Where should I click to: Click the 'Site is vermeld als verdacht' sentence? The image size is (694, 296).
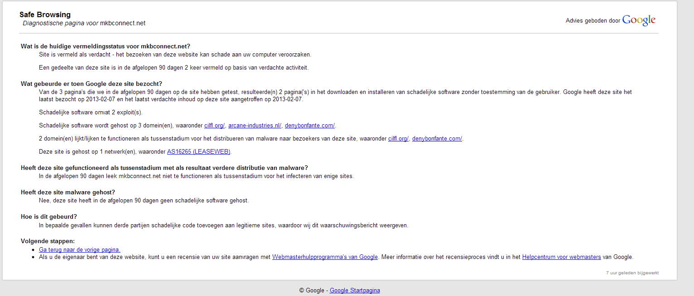(x=175, y=54)
